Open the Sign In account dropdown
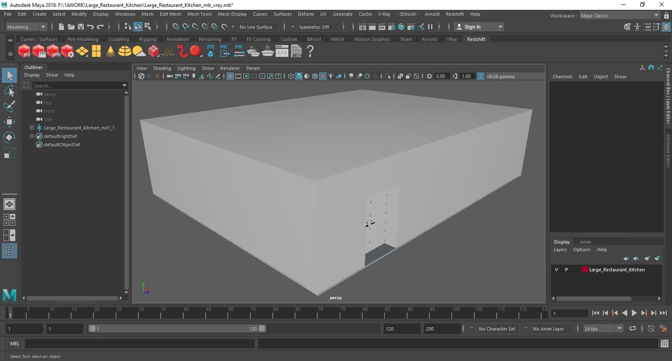672x361 pixels. 479,27
